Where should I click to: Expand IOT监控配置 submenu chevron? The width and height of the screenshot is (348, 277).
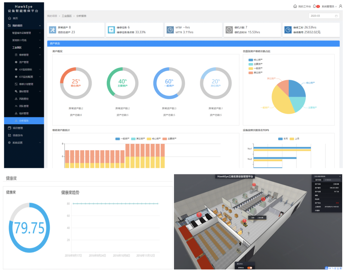coord(40,77)
